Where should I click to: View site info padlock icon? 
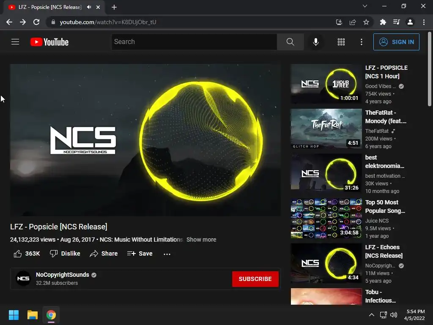(53, 22)
